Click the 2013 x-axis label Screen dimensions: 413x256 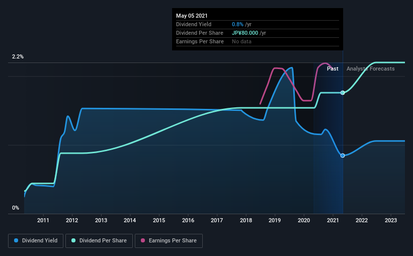pos(101,220)
